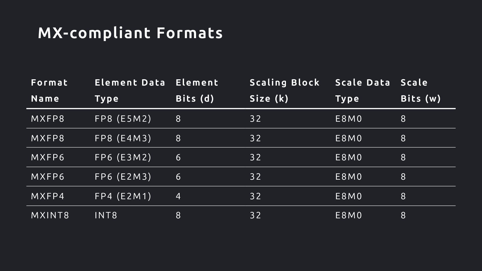Viewport: 482px width, 271px height.
Task: Click the E8M0 cell in the MXINT8 row
Action: click(x=349, y=215)
